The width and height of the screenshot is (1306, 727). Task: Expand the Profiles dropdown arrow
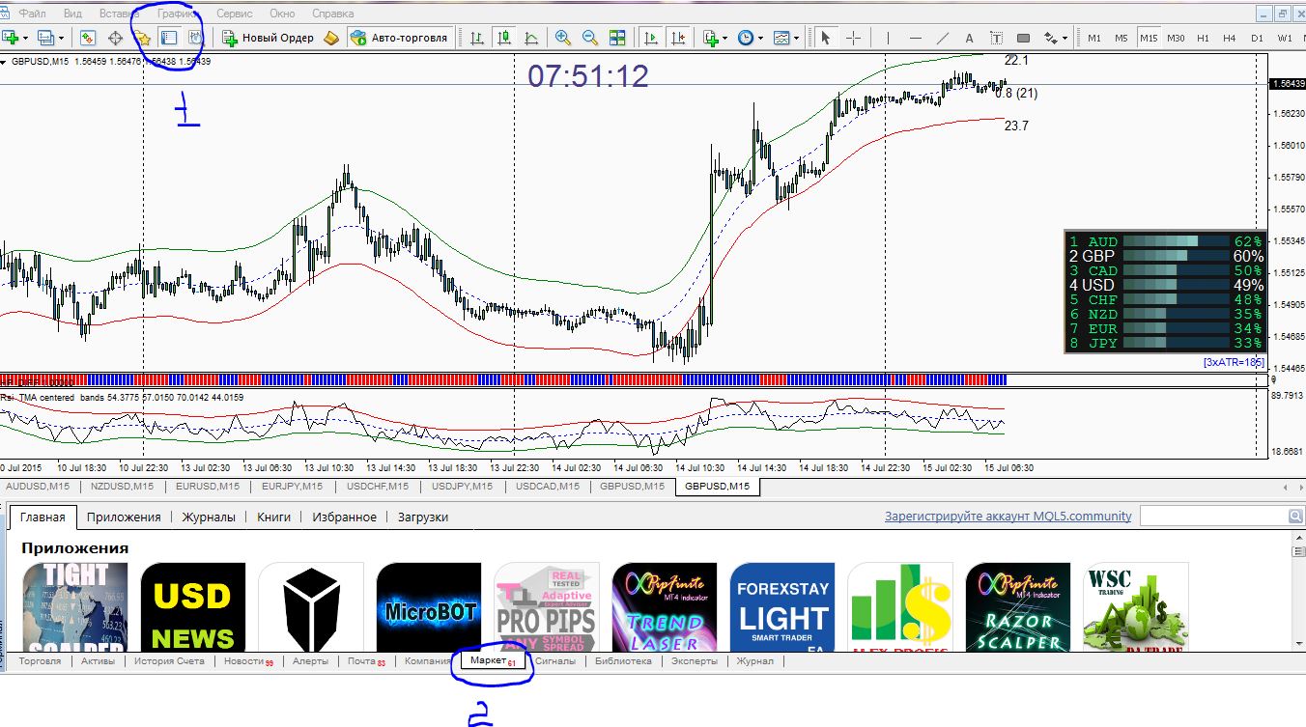[x=61, y=38]
